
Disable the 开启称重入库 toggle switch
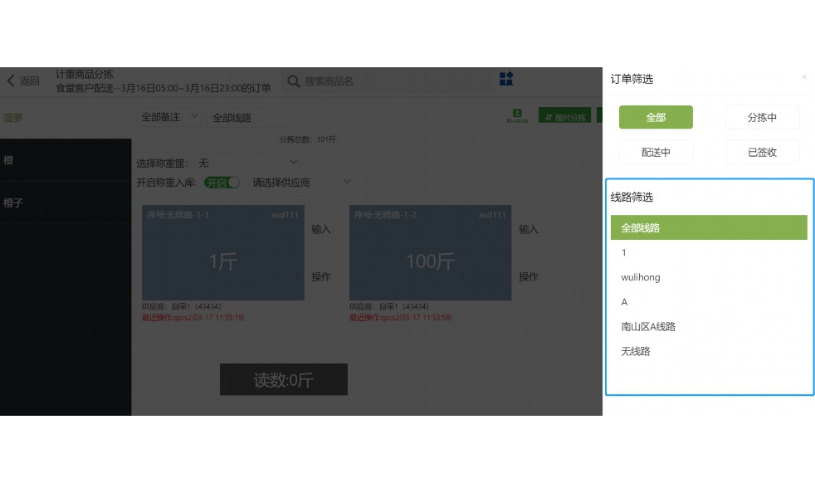[222, 182]
